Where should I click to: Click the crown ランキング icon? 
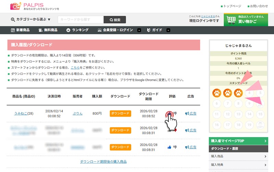pyautogui.click(x=68, y=30)
